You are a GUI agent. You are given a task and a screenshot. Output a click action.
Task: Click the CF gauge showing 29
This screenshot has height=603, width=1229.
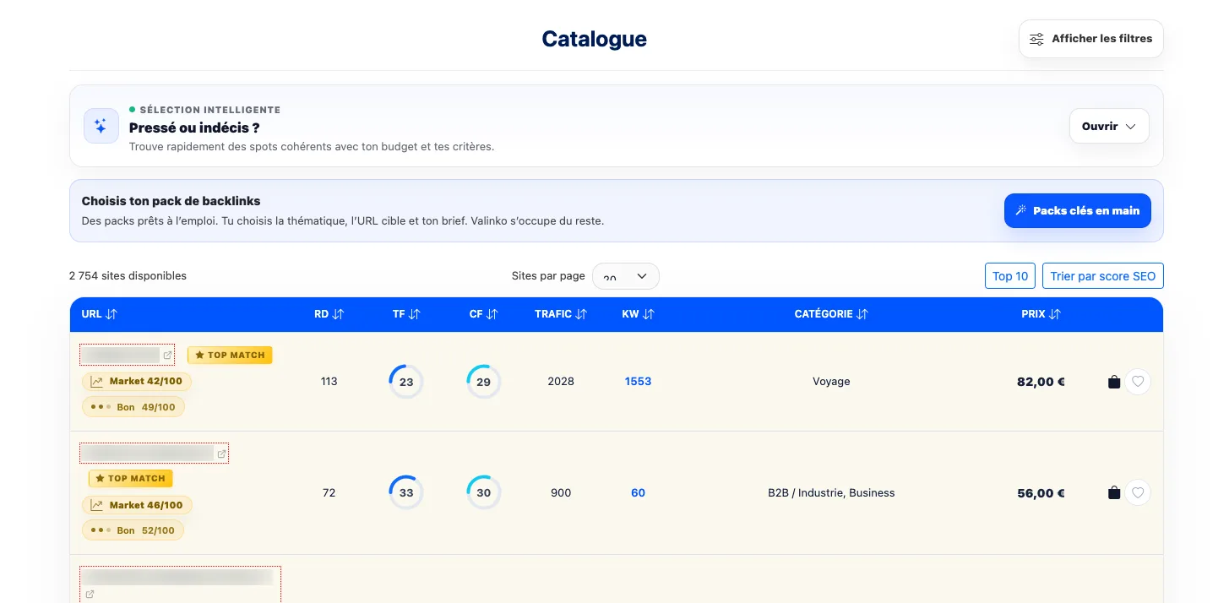[484, 382]
